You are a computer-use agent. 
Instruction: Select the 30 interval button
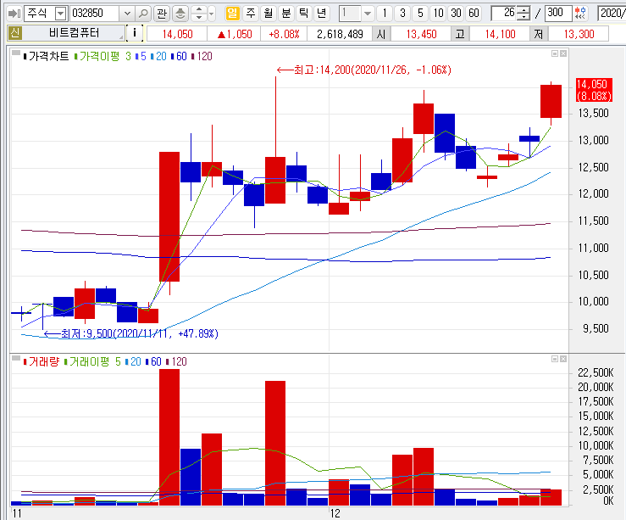click(456, 14)
